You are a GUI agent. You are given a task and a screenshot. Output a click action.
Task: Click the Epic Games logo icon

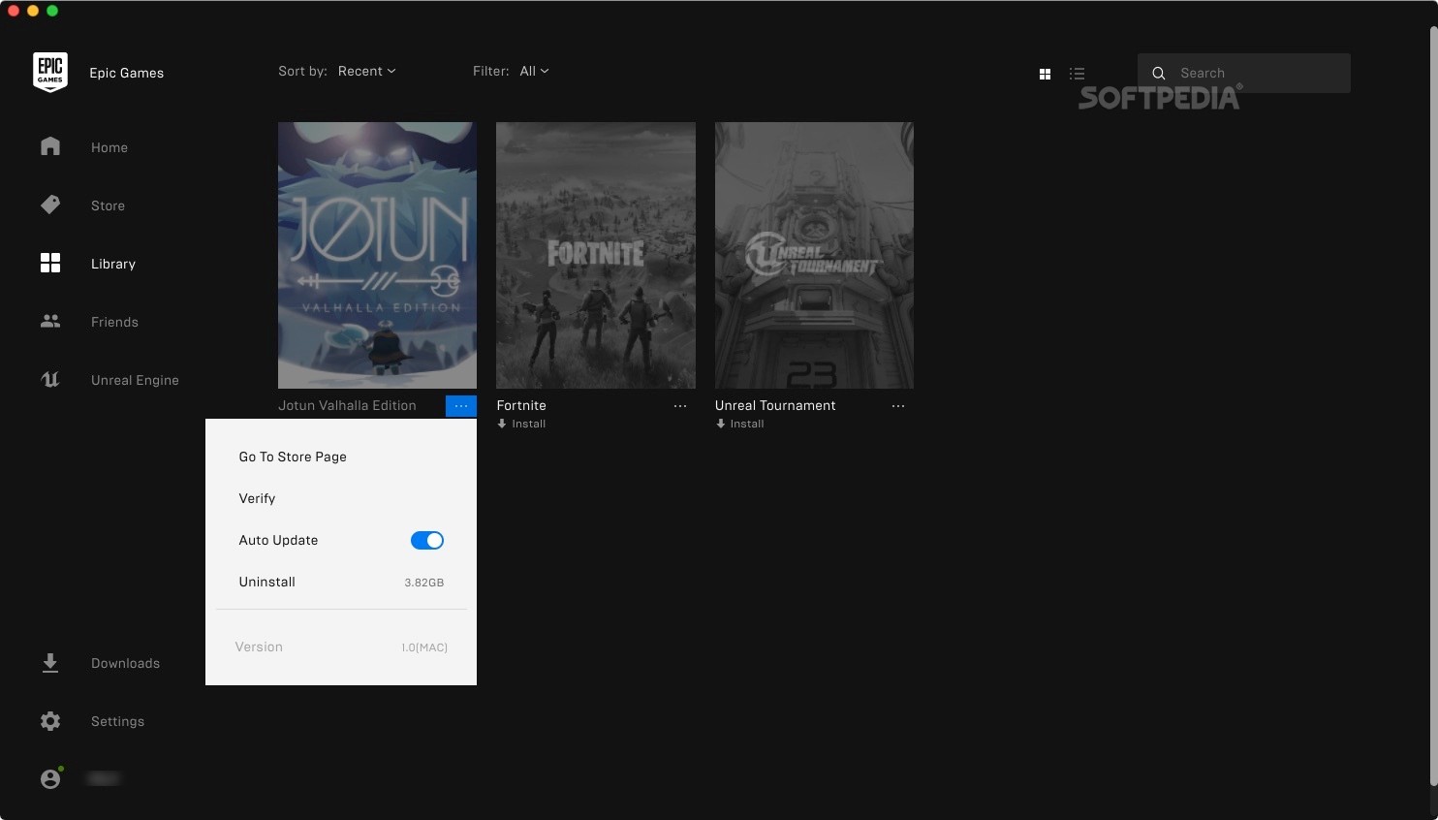(x=50, y=73)
